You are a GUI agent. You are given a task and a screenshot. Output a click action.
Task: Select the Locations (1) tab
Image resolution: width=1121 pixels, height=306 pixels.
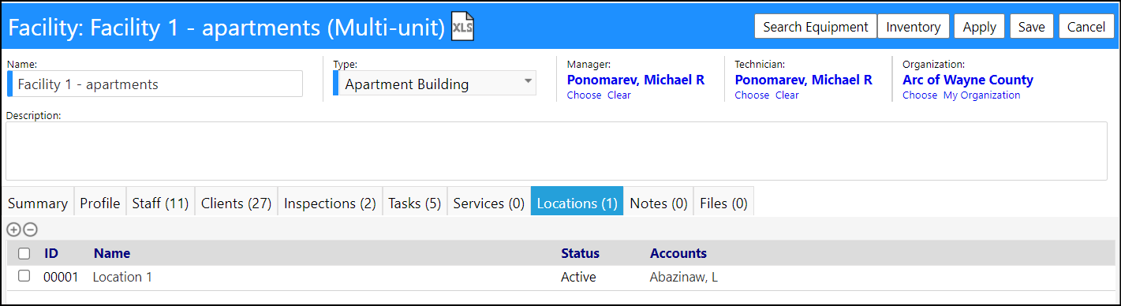(x=577, y=203)
